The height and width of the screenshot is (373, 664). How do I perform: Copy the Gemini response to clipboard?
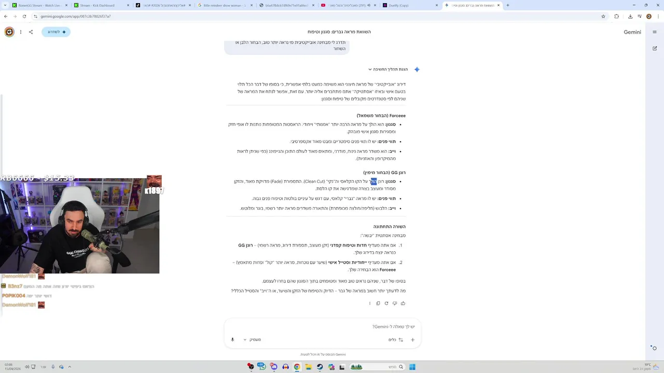coord(378,304)
